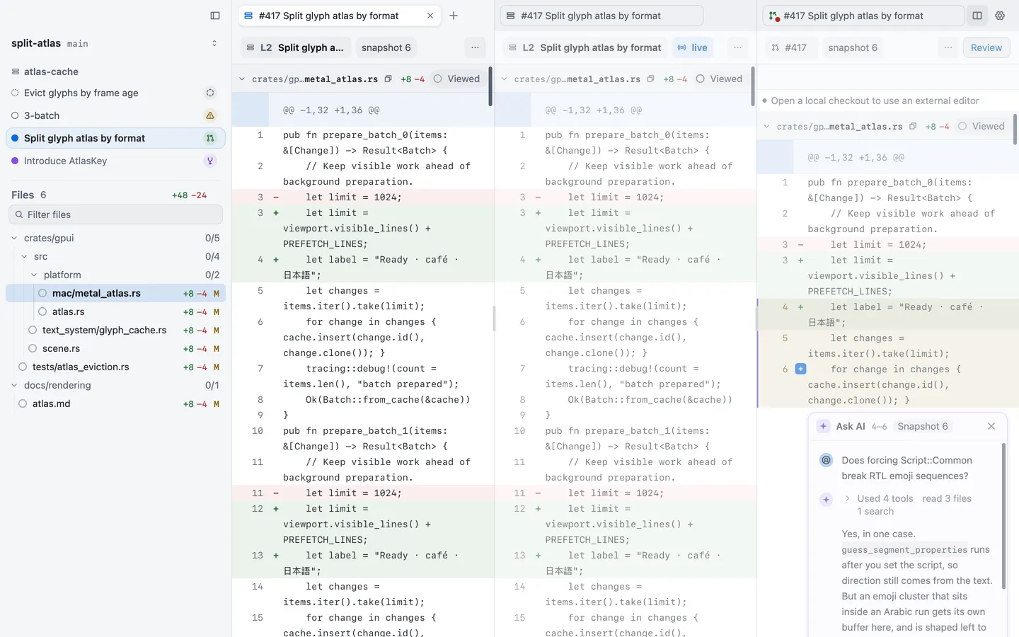Open the more options menu in middle diff pane
This screenshot has width=1019, height=637.
pyautogui.click(x=737, y=47)
